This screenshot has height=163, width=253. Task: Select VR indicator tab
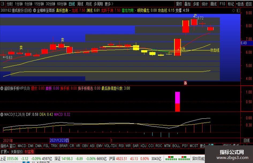(78, 146)
